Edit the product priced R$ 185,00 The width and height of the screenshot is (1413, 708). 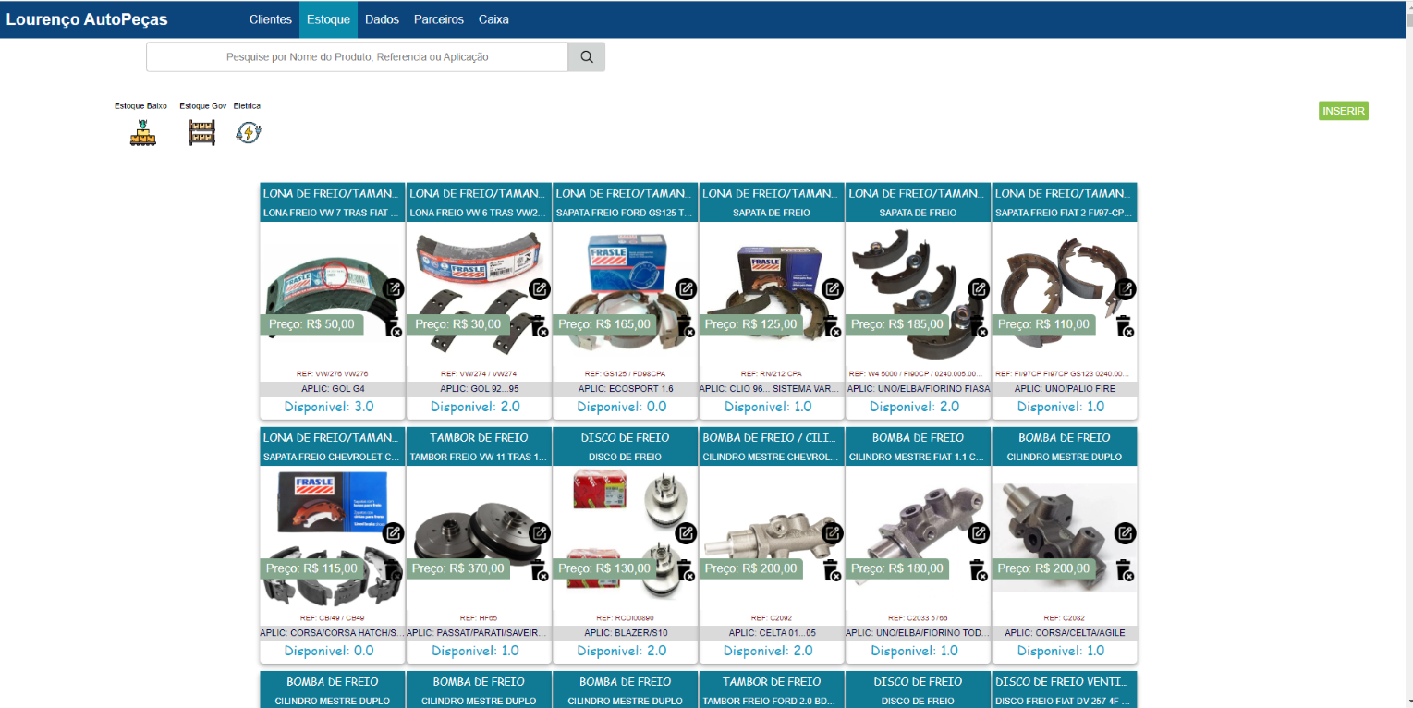click(x=979, y=289)
